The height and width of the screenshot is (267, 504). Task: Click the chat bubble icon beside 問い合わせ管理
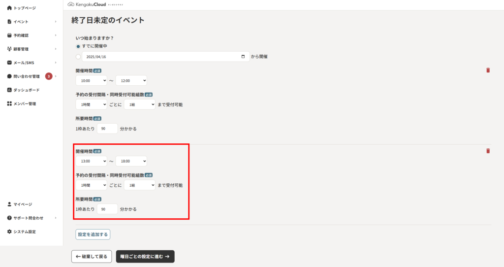pyautogui.click(x=9, y=76)
